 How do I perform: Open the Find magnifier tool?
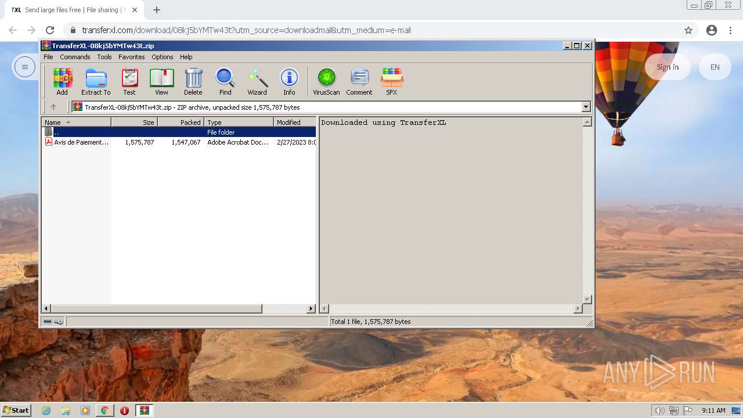[x=225, y=81]
